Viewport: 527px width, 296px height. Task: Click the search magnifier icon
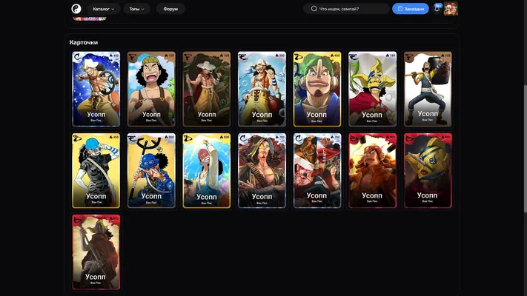[x=314, y=9]
